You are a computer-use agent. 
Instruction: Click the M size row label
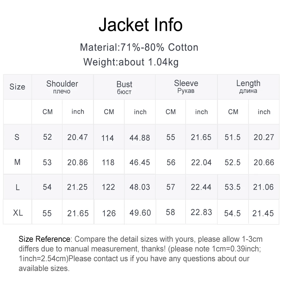[17, 162]
